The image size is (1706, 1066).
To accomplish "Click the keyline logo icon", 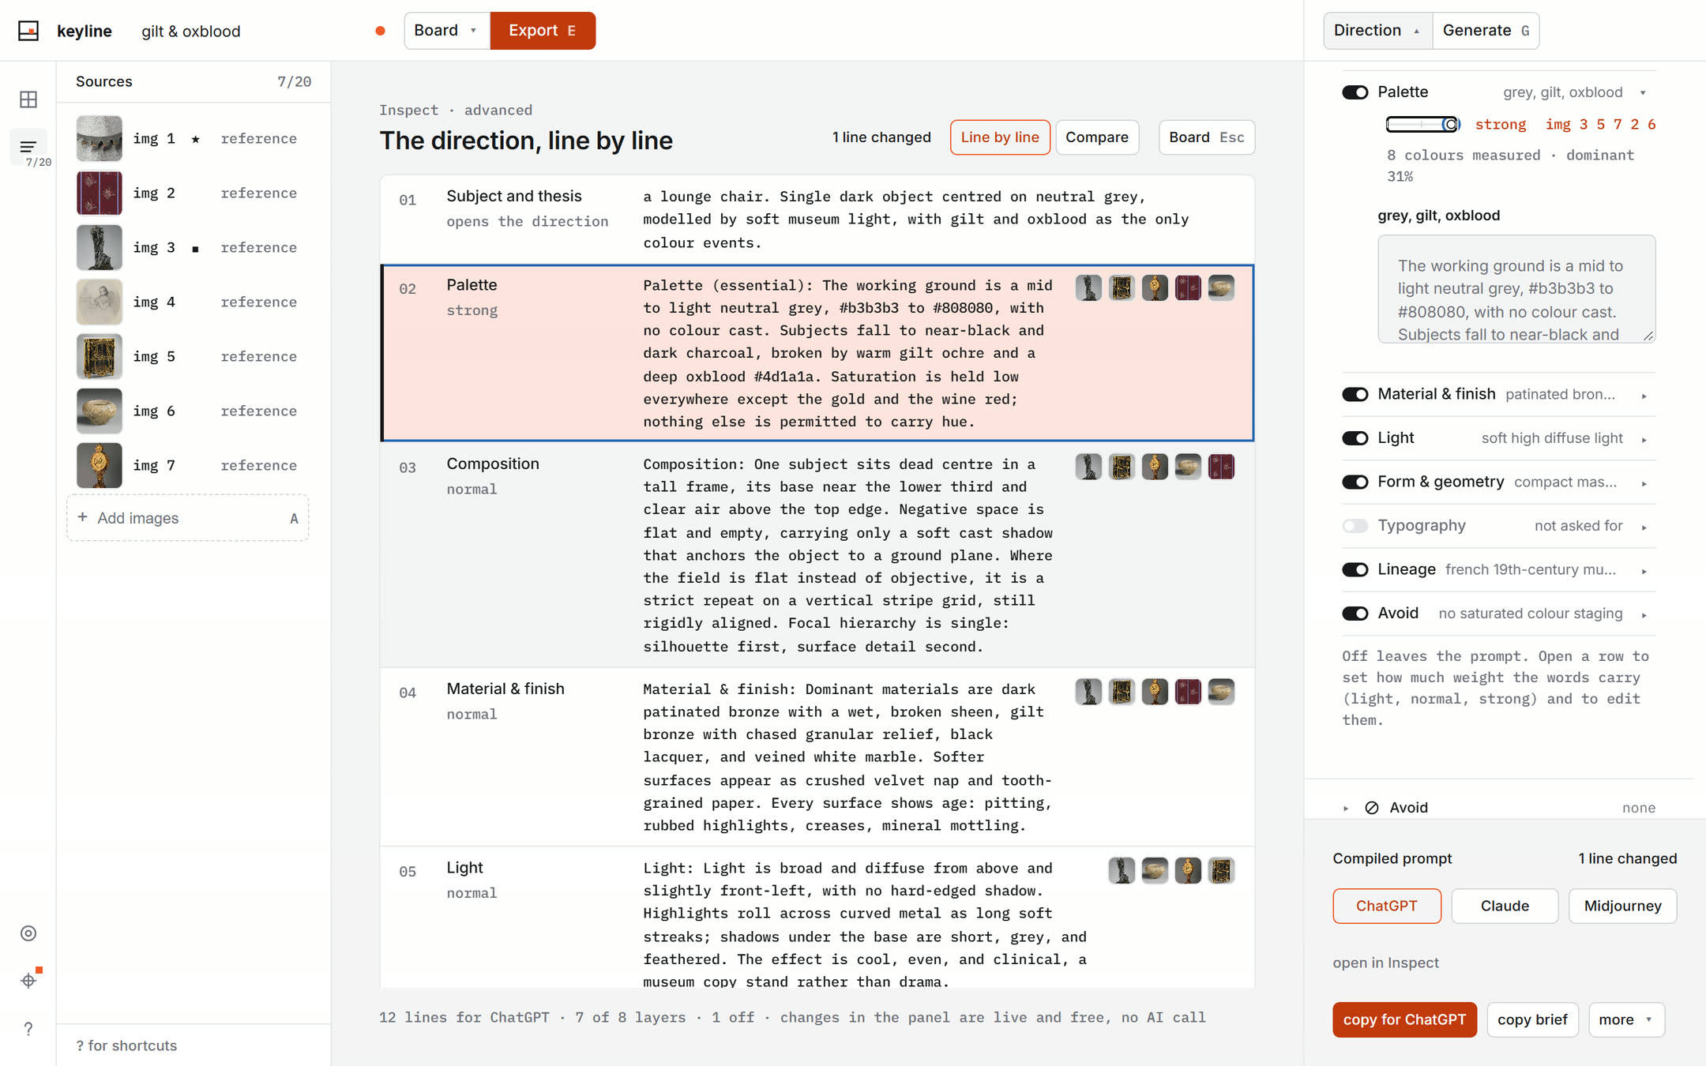I will tap(28, 31).
